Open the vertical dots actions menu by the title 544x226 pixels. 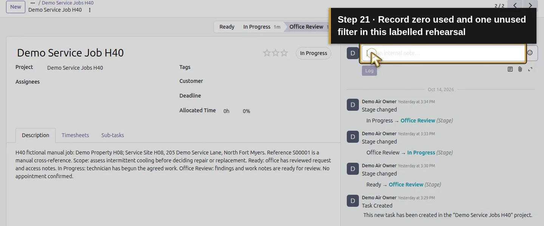coord(90,10)
